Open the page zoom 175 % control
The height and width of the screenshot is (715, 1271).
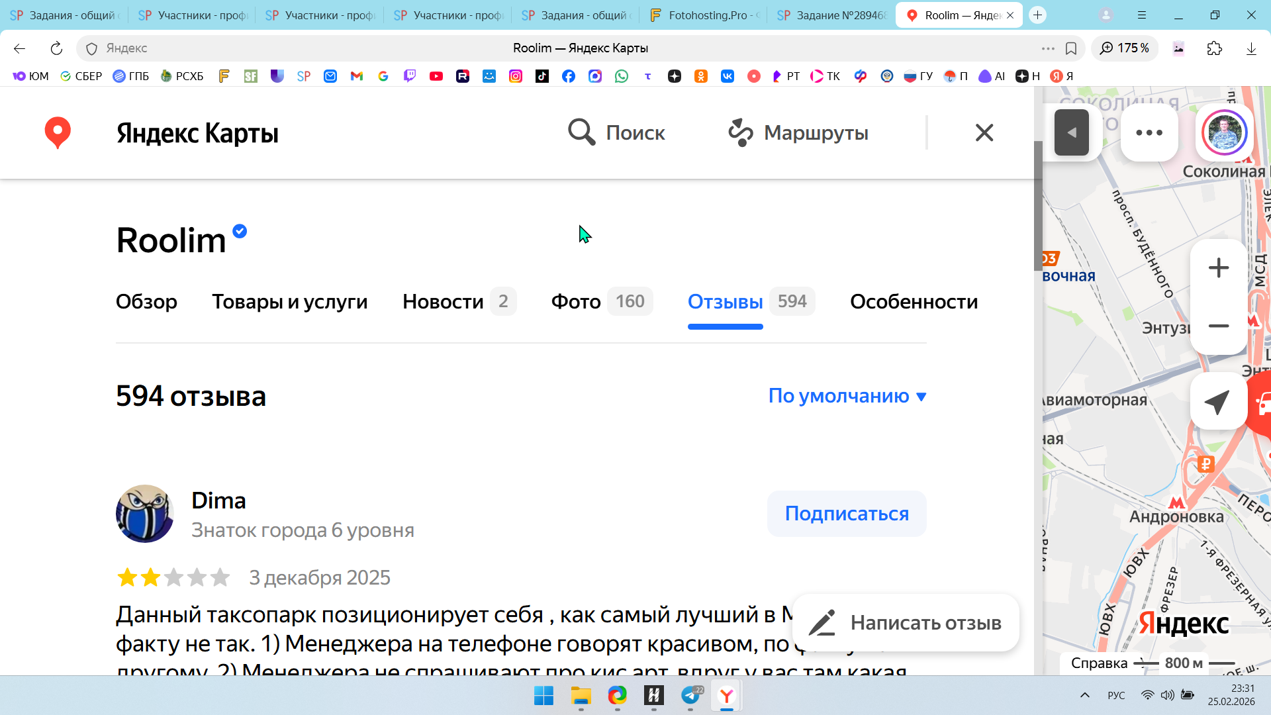[1124, 48]
